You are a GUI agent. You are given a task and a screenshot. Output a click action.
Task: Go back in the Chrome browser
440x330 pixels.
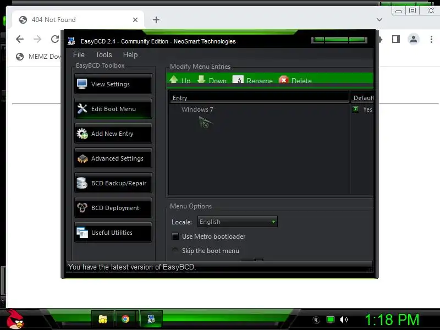point(20,39)
